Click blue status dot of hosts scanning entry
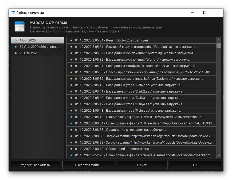This screenshot has width=232, height=180. tap(71, 117)
